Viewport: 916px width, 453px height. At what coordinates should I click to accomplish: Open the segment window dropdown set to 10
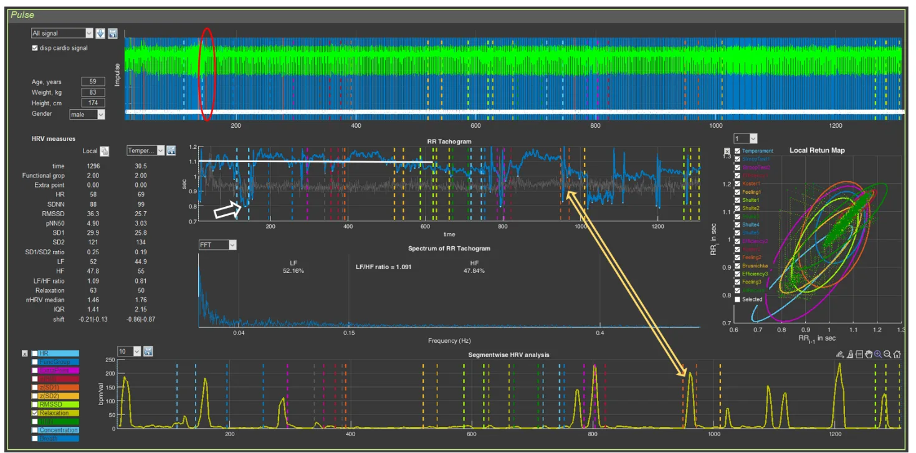pyautogui.click(x=136, y=351)
